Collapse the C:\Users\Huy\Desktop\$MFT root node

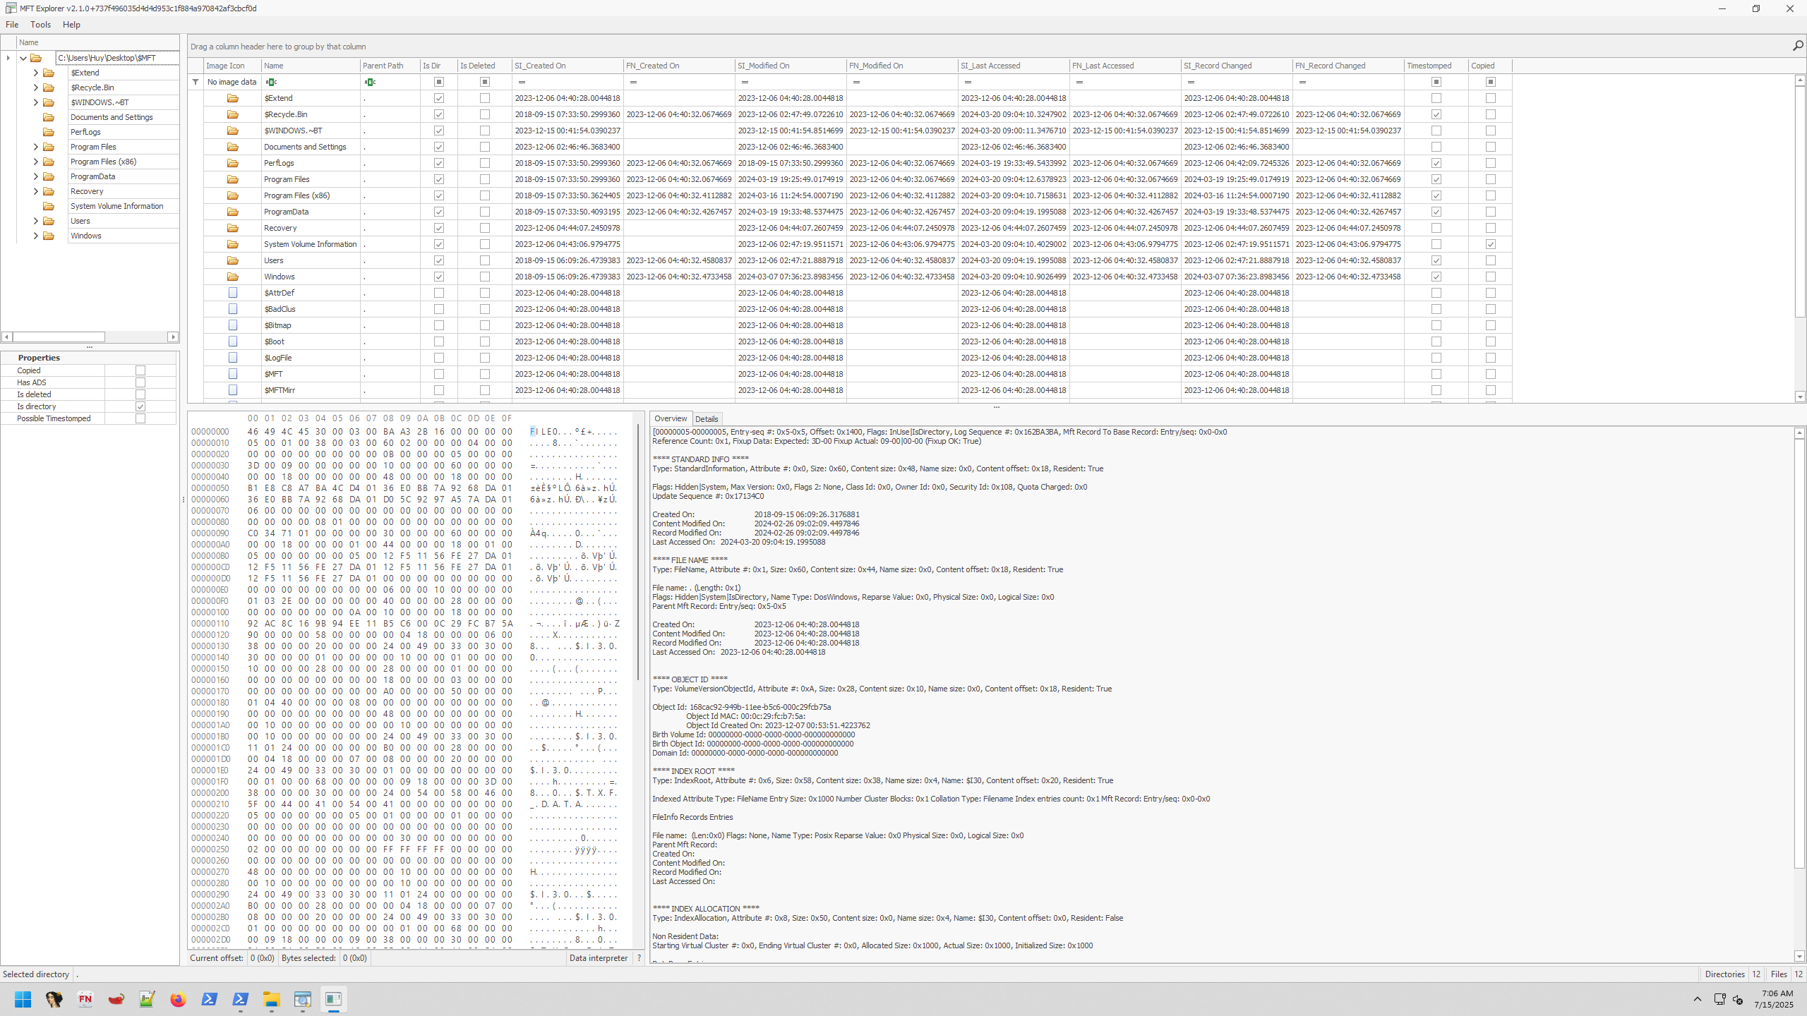pos(23,58)
